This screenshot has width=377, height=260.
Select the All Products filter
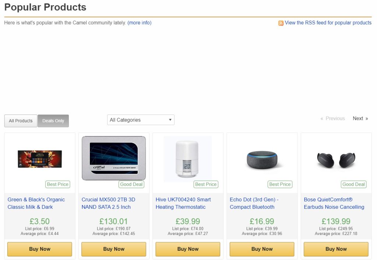point(21,121)
